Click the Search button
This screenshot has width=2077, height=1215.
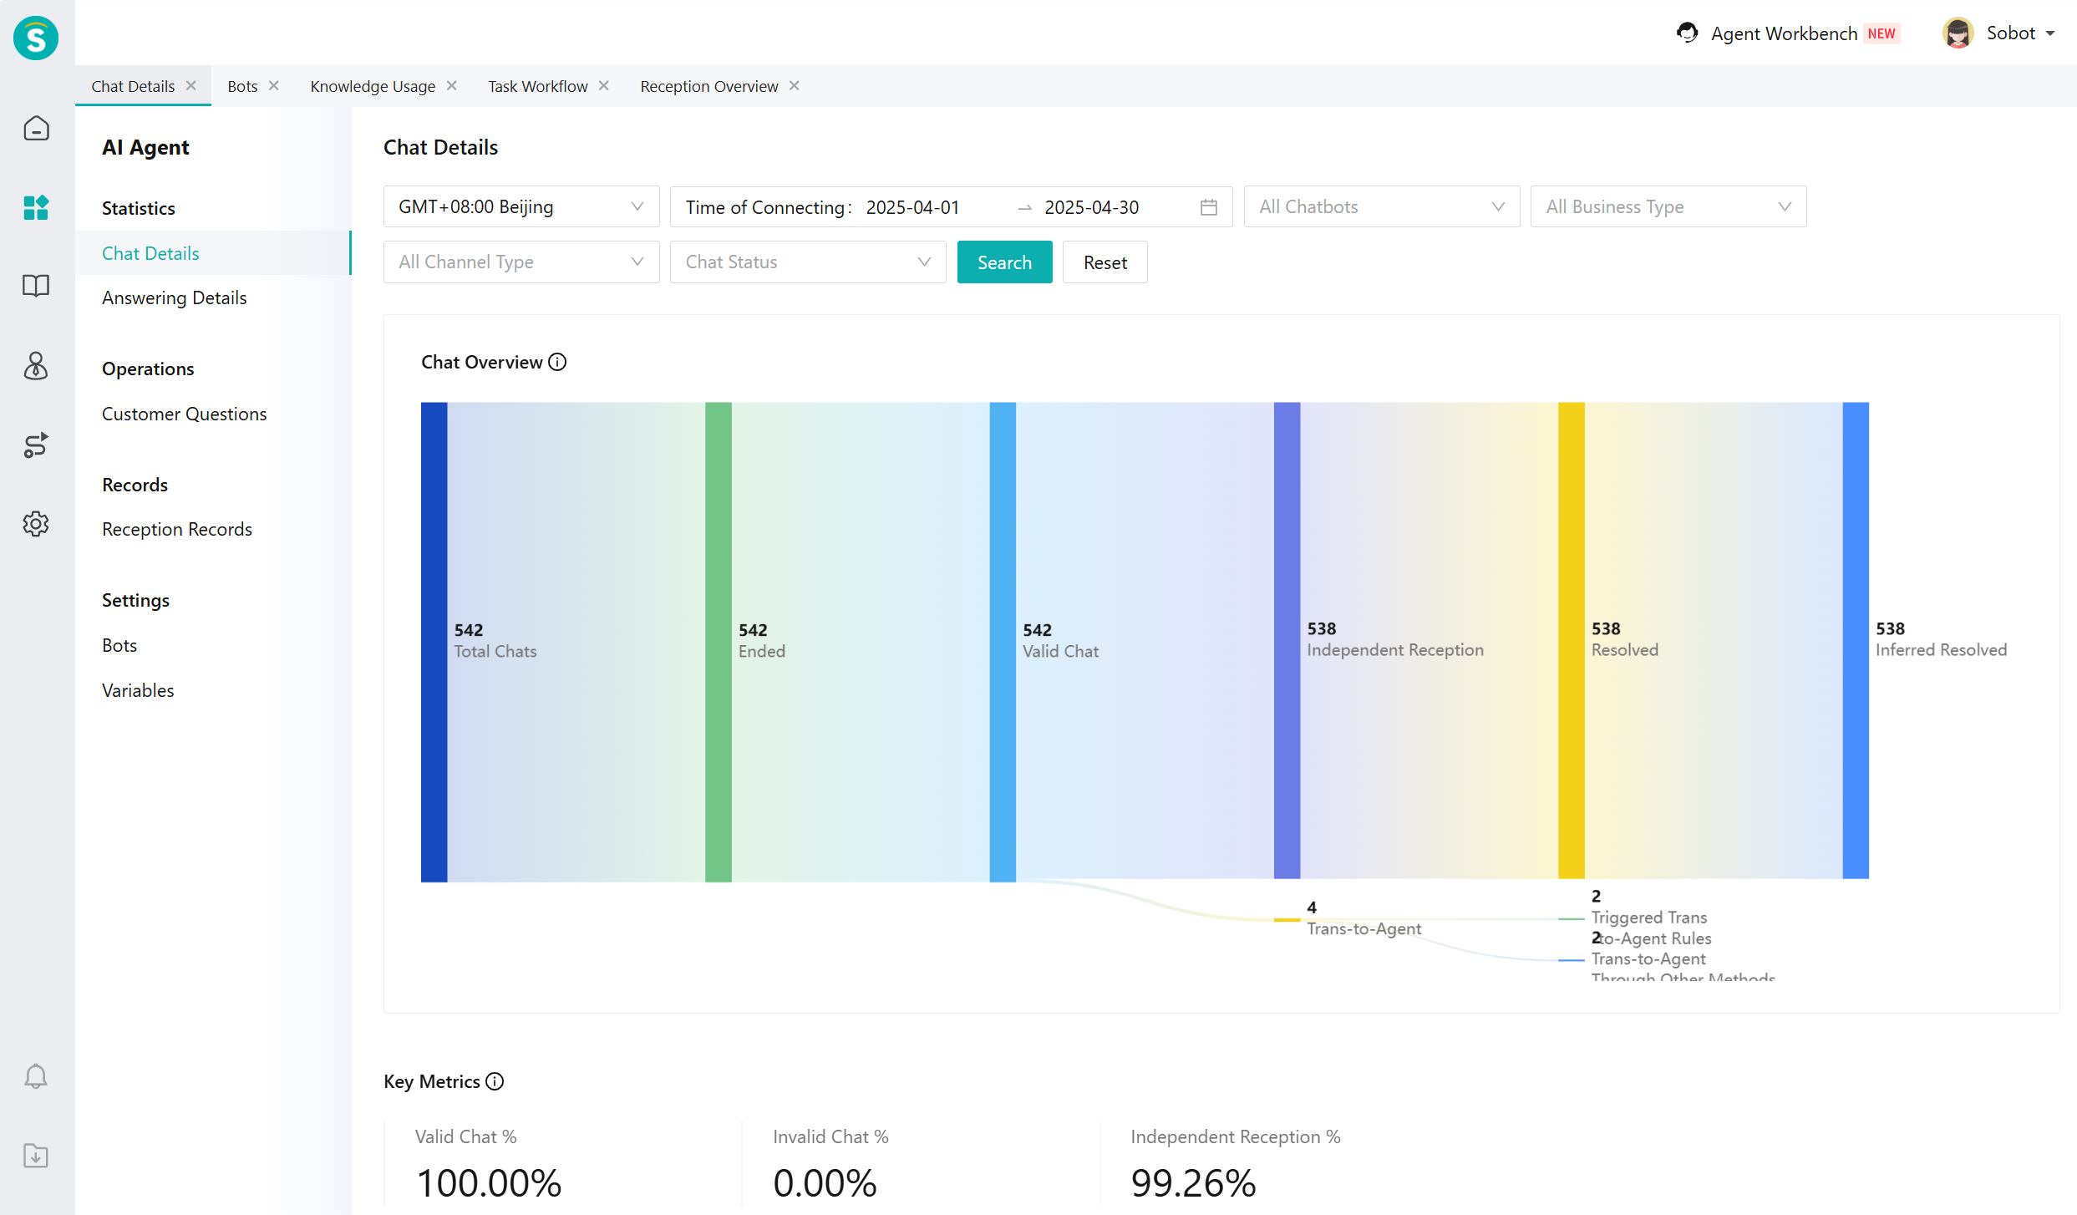[1004, 262]
